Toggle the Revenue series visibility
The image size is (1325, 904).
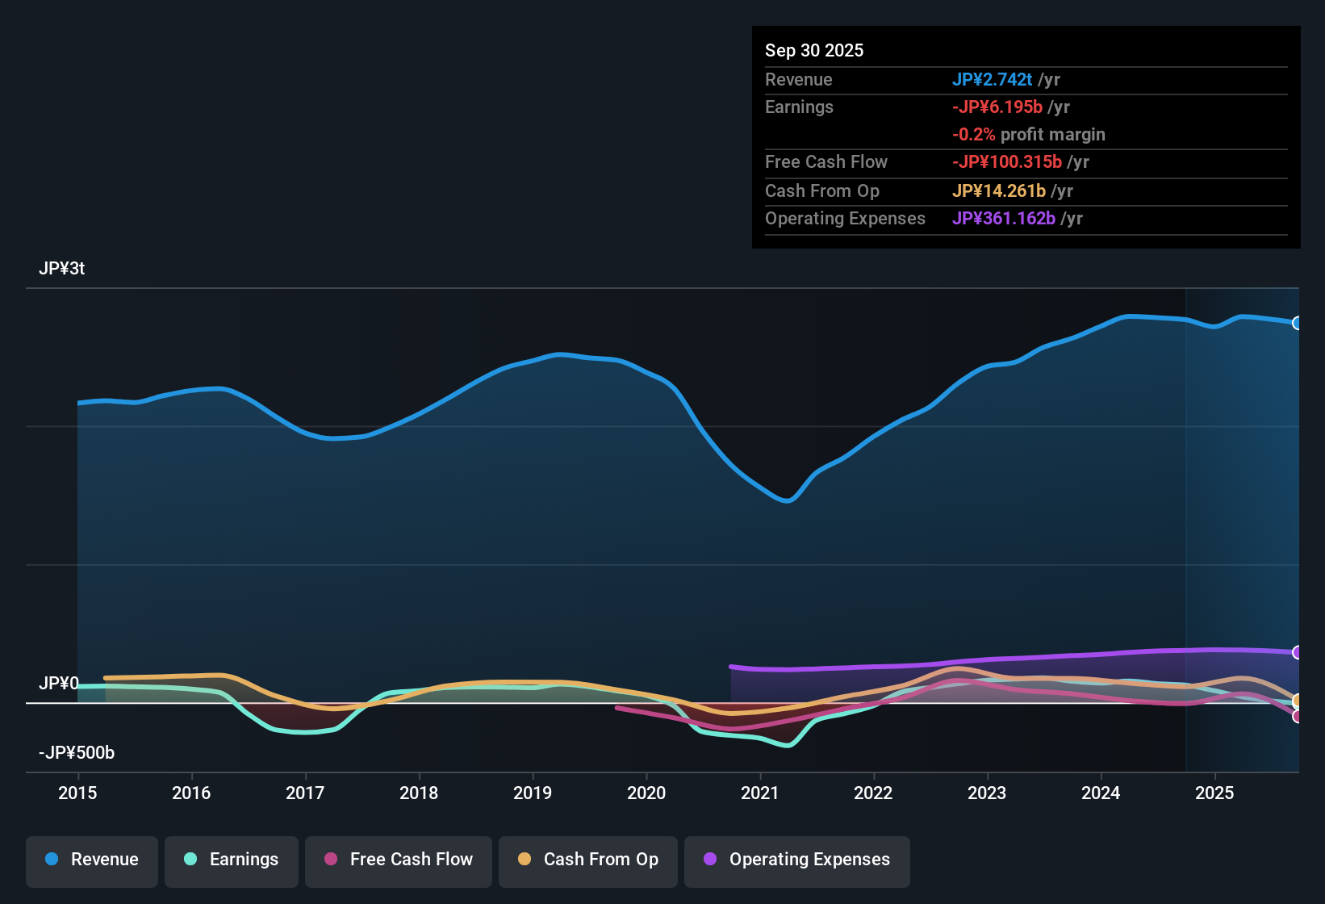click(91, 860)
